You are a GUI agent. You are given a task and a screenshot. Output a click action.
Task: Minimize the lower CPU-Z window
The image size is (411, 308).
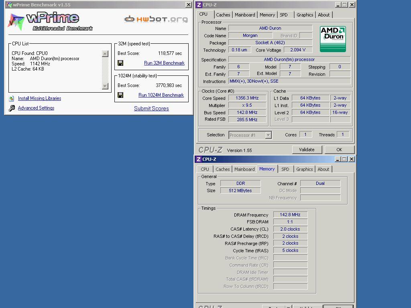pyautogui.click(x=337, y=159)
